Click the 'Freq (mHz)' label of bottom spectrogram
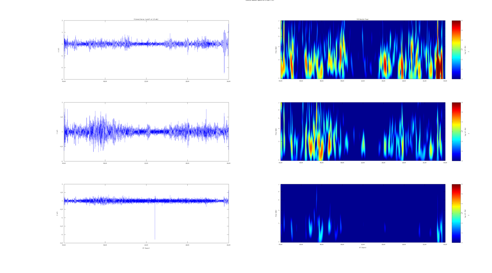This screenshot has width=492, height=273. (x=277, y=213)
